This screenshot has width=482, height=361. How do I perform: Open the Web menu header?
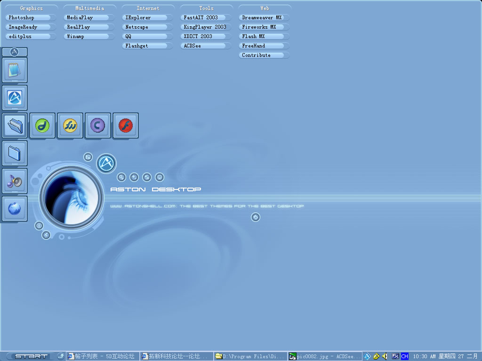click(x=265, y=8)
